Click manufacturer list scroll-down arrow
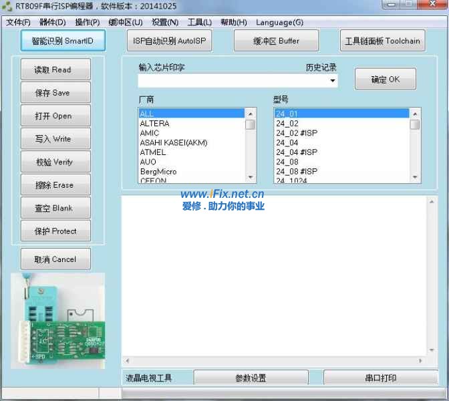This screenshot has height=401, width=449. (251, 177)
